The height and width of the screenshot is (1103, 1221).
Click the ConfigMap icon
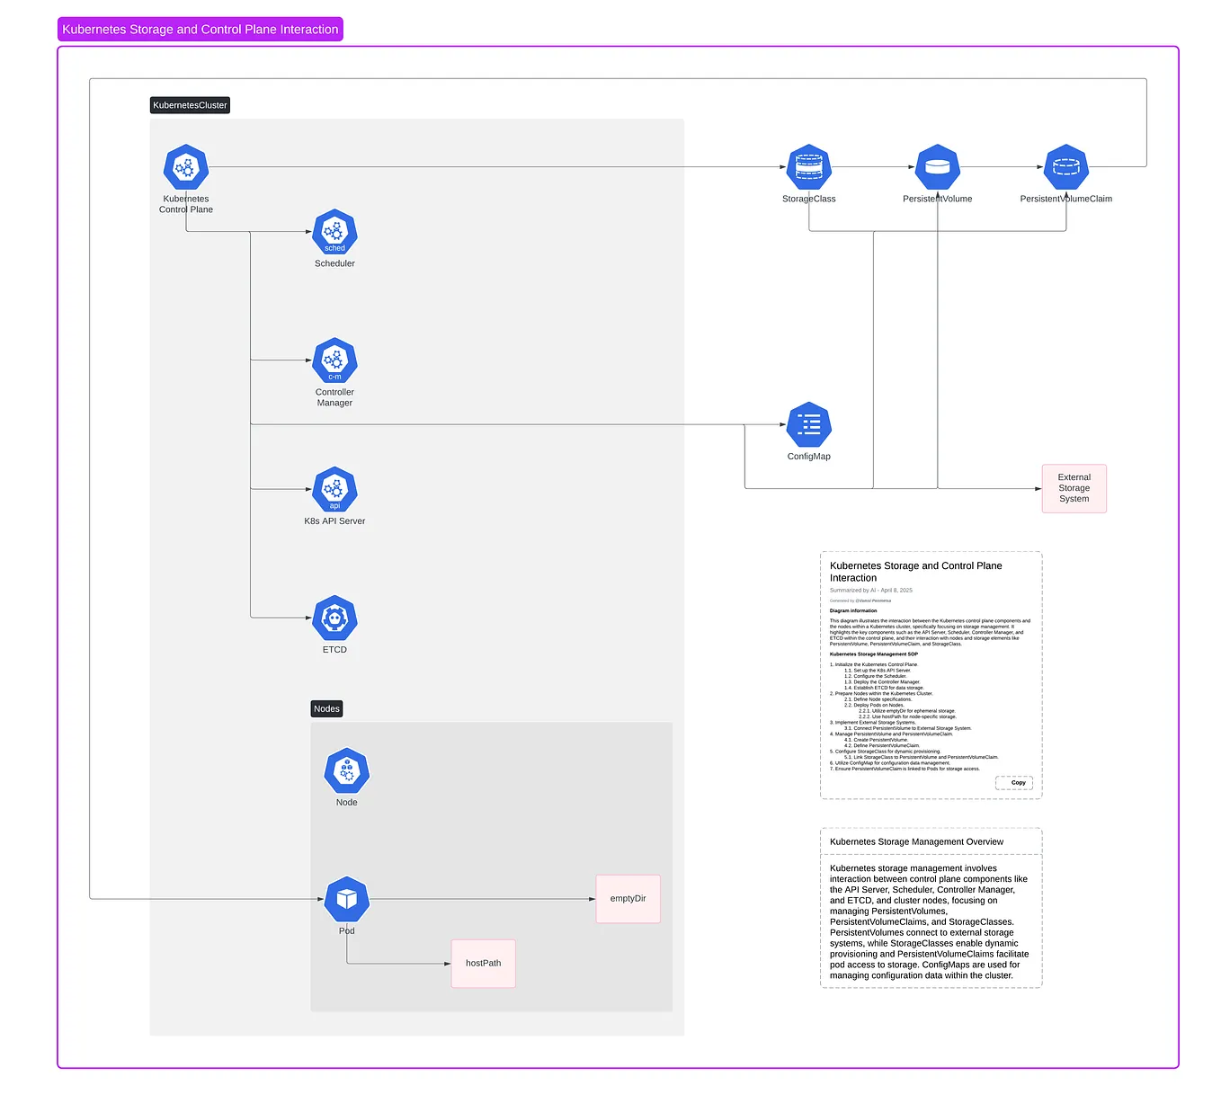click(807, 423)
